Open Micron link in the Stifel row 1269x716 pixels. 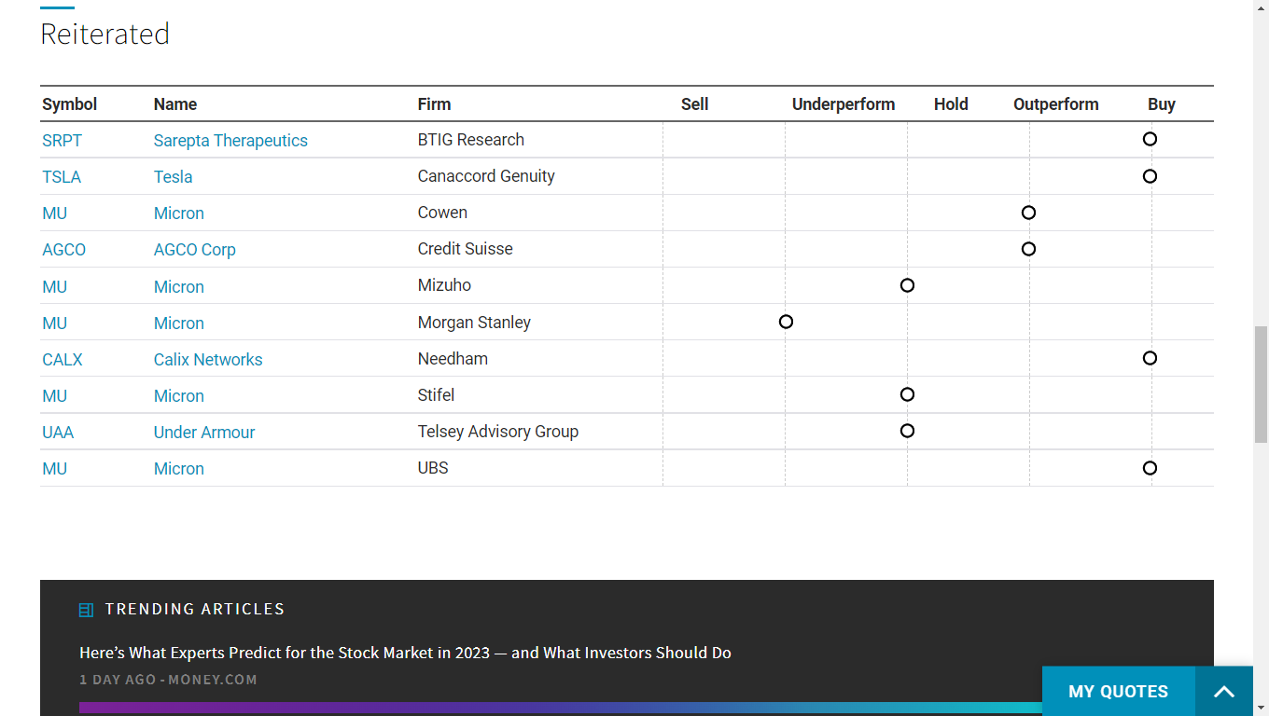click(x=179, y=396)
